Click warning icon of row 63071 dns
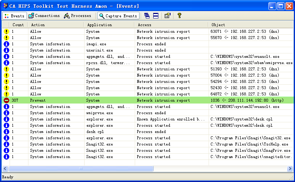Viewport: 295px width, 182px height. click(6, 32)
